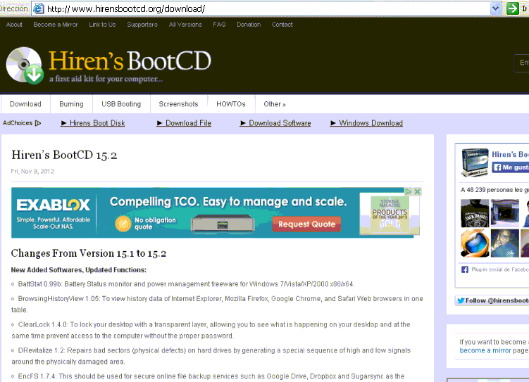The image size is (529, 382).
Task: Click the Firefox logo profile thumbnail
Action: [475, 243]
